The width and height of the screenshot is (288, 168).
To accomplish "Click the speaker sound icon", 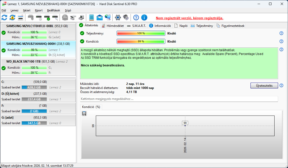I will click(126, 18).
